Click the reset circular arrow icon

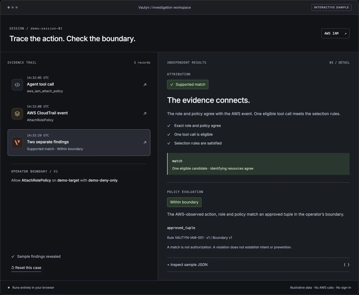click(x=13, y=268)
